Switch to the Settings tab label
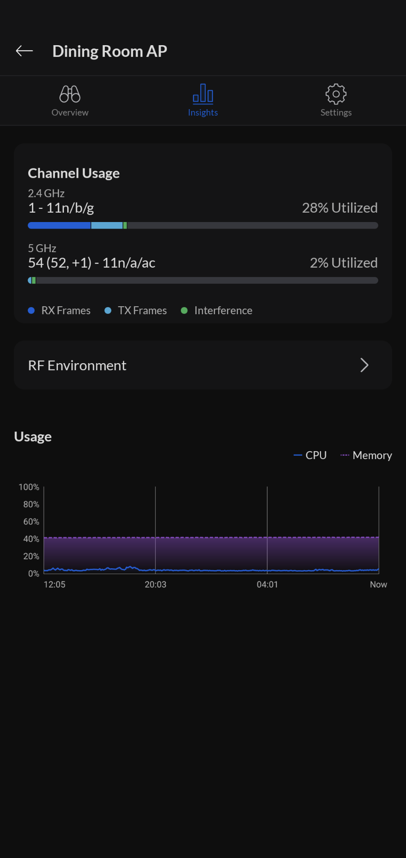This screenshot has width=406, height=858. coord(336,112)
